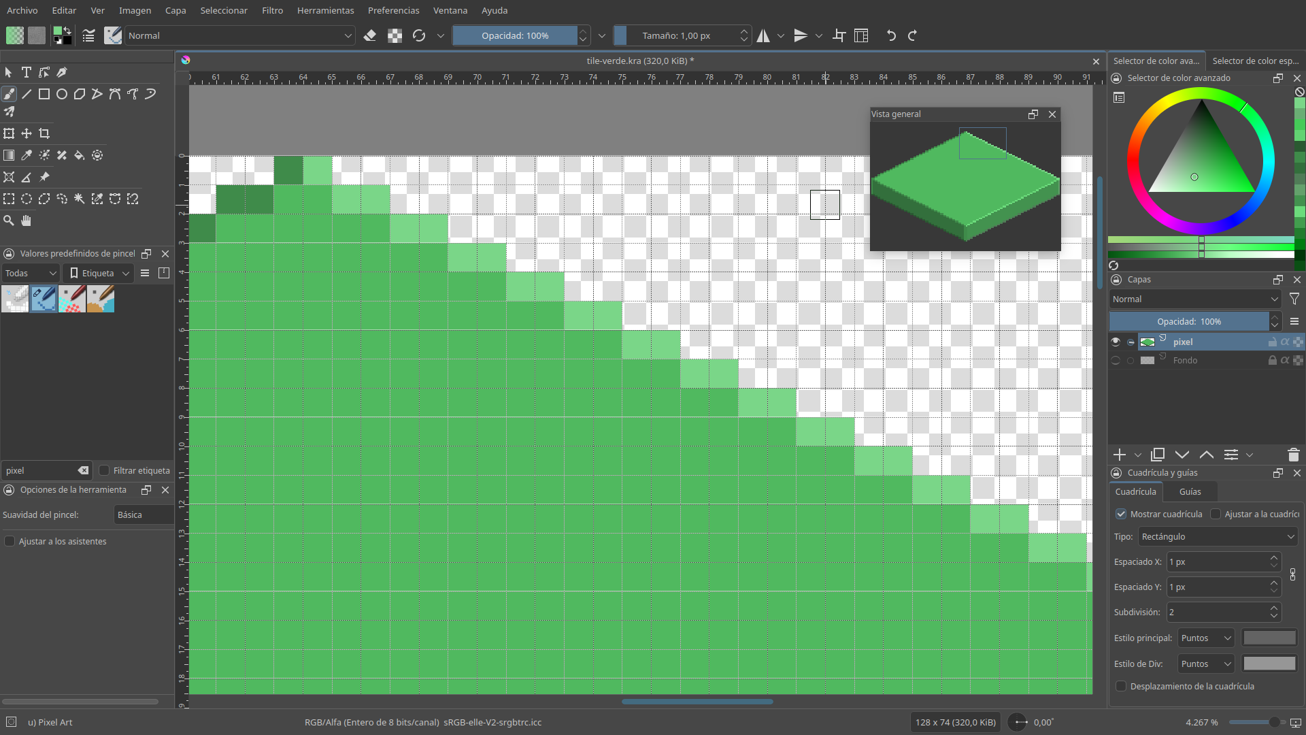Select the Elliptical Selection tool
1306x735 pixels.
coord(27,199)
